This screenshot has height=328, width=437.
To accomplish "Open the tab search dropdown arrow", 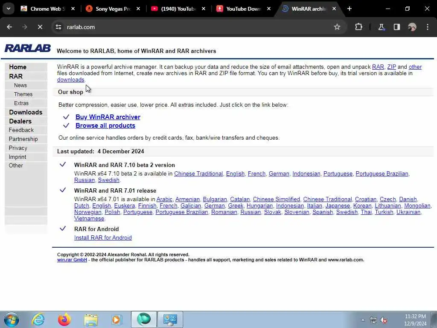I will (x=9, y=9).
